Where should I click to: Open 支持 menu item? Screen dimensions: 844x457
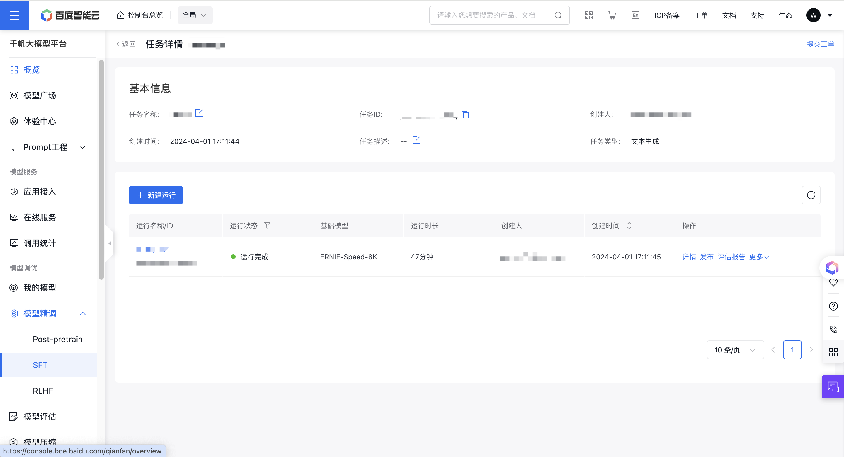pyautogui.click(x=757, y=15)
